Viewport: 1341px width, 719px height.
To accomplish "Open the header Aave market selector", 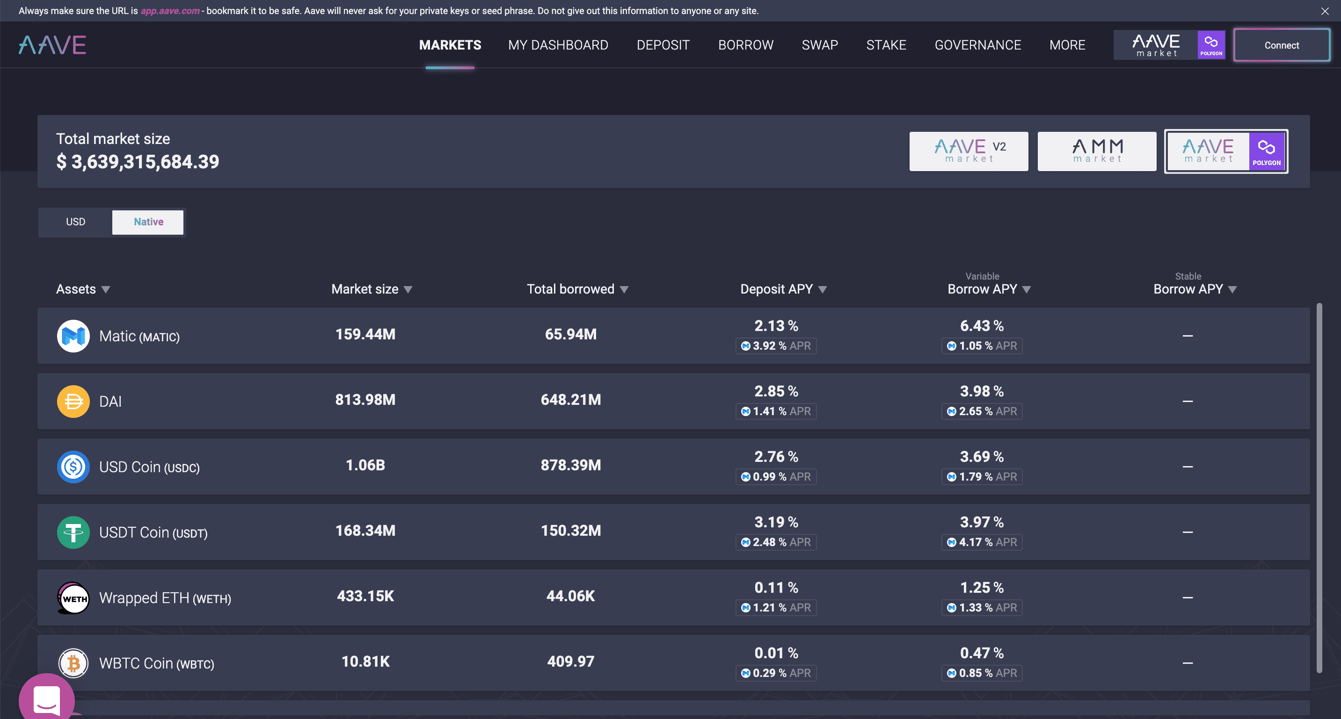I will [1169, 45].
